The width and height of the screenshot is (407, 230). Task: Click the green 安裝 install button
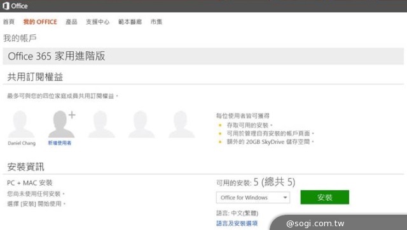coord(325,198)
